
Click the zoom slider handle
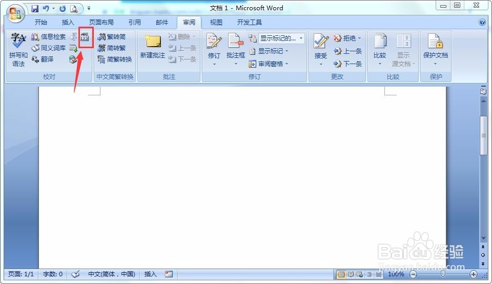(x=443, y=275)
